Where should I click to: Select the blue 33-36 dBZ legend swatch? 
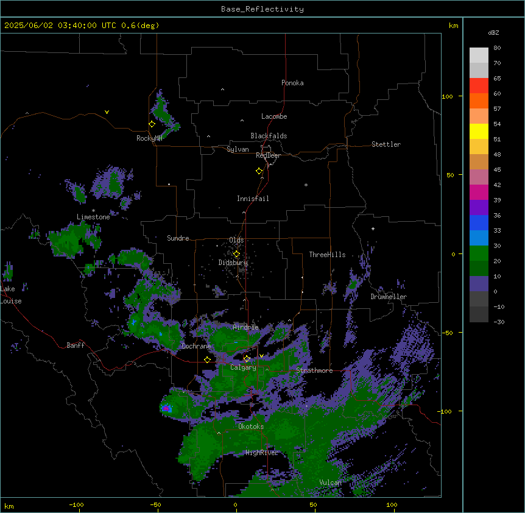click(x=479, y=222)
